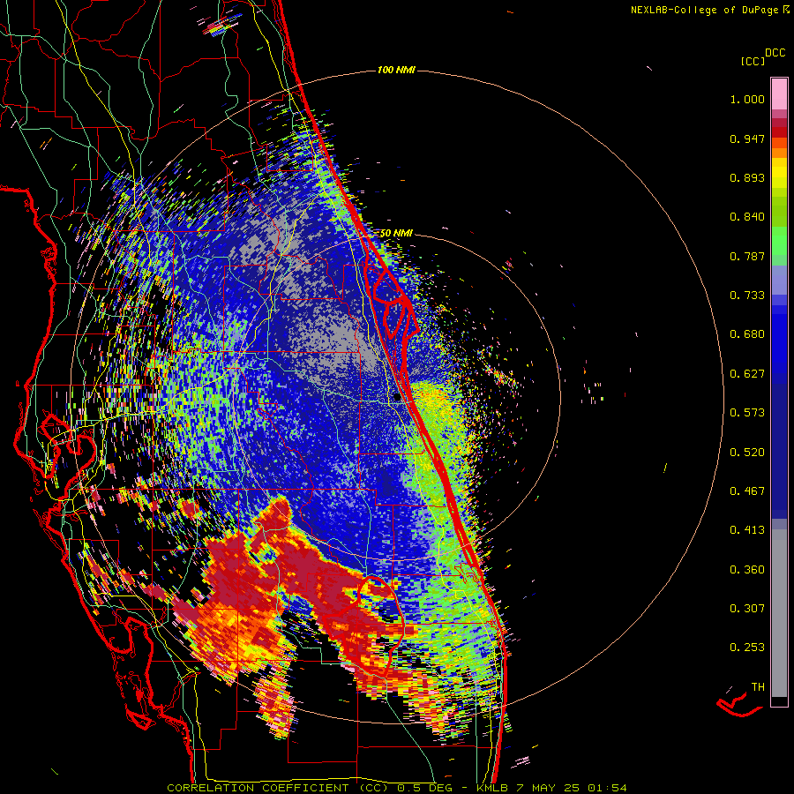Image resolution: width=794 pixels, height=794 pixels.
Task: Pick the dark red swatch above 0.947
Action: click(779, 132)
